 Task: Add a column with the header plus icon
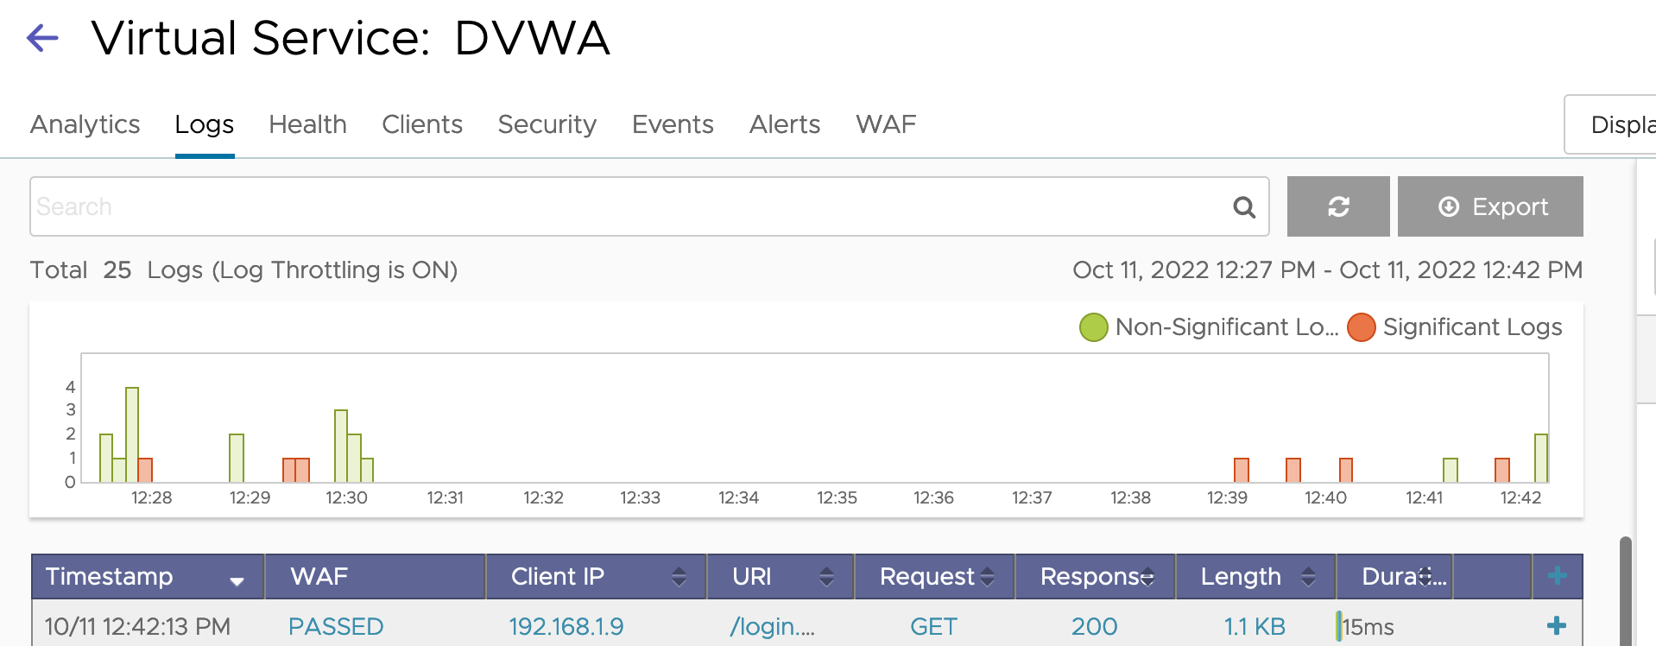(1558, 576)
